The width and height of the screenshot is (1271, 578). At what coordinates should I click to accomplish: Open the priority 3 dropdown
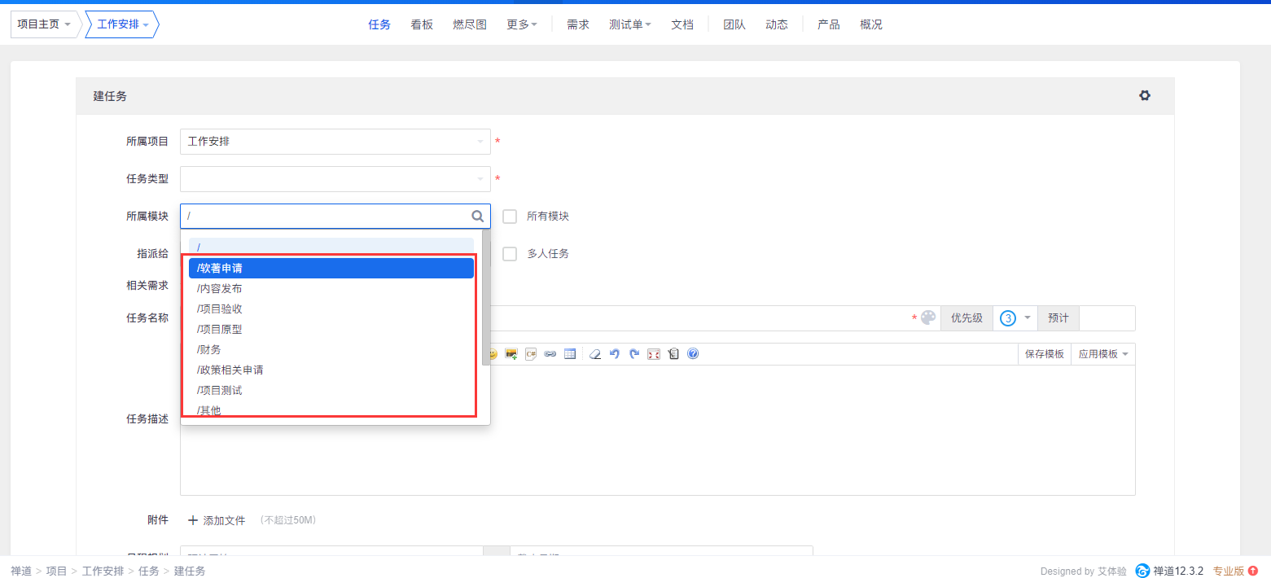pyautogui.click(x=1015, y=318)
